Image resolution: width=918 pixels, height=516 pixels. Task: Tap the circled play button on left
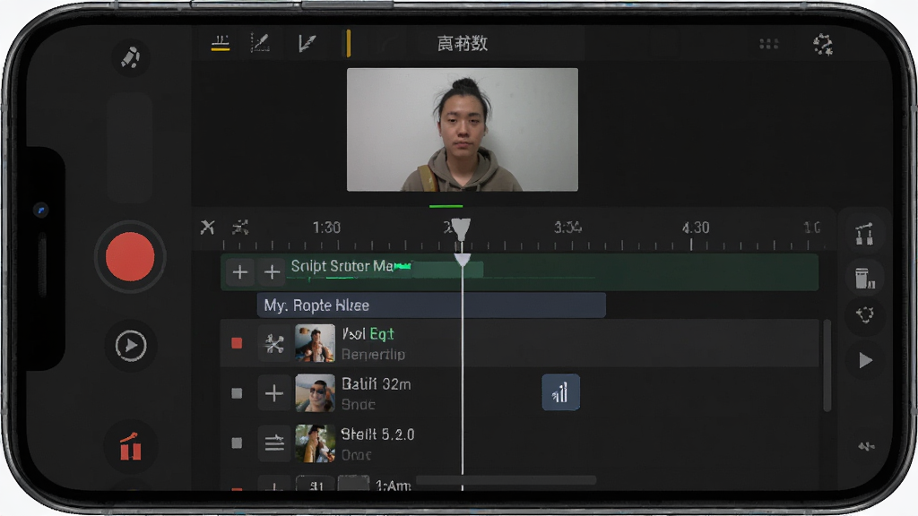131,346
